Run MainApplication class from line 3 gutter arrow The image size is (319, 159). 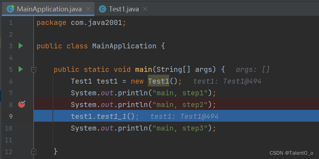click(x=21, y=46)
